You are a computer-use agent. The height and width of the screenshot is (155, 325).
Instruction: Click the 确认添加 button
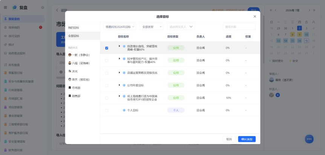pyautogui.click(x=247, y=139)
